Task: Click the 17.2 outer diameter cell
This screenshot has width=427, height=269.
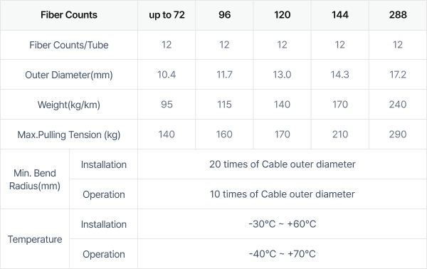Action: click(398, 75)
